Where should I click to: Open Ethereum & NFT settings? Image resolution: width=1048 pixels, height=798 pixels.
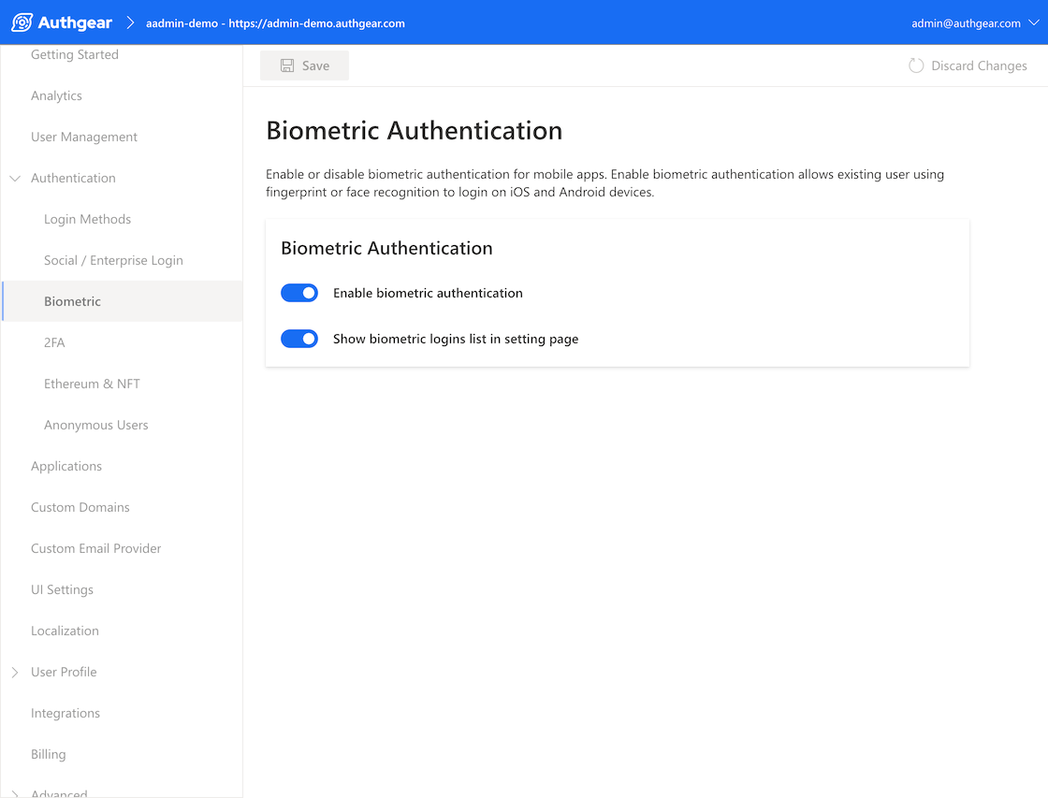click(92, 384)
